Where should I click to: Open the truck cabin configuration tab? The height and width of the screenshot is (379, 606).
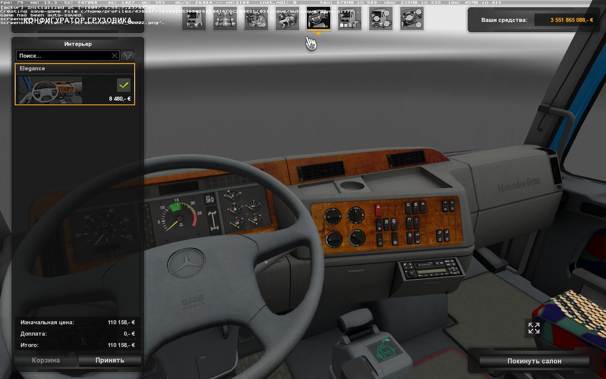194,19
